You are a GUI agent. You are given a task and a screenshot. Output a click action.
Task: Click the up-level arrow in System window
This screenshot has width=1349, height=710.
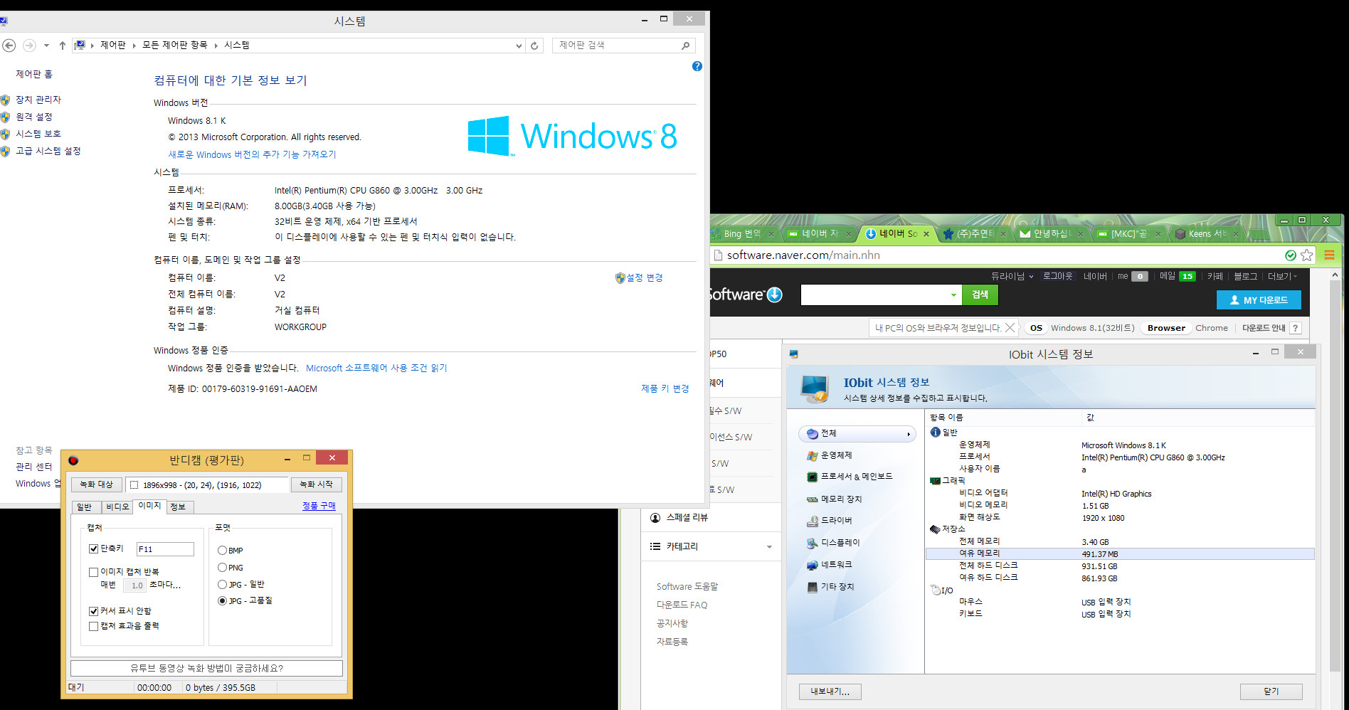coord(63,46)
